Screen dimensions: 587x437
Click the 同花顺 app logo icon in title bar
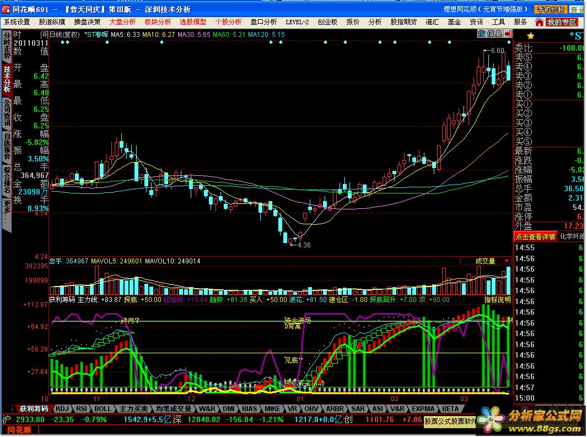pos(6,9)
